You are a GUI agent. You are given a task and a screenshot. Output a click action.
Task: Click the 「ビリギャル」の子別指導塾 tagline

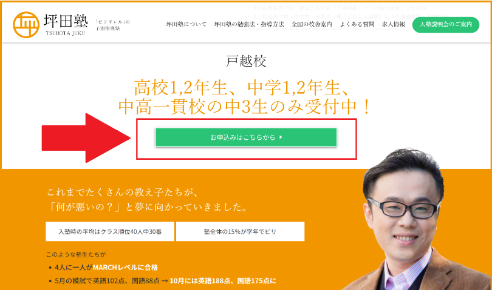click(112, 25)
